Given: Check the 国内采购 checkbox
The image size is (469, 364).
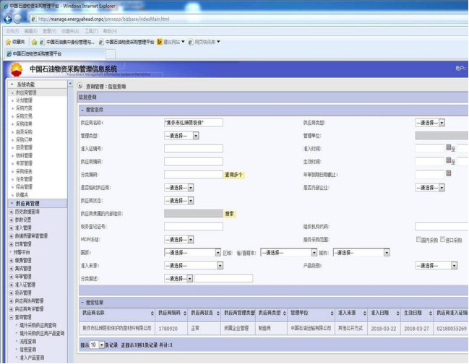Looking at the screenshot, I should click(x=419, y=239).
